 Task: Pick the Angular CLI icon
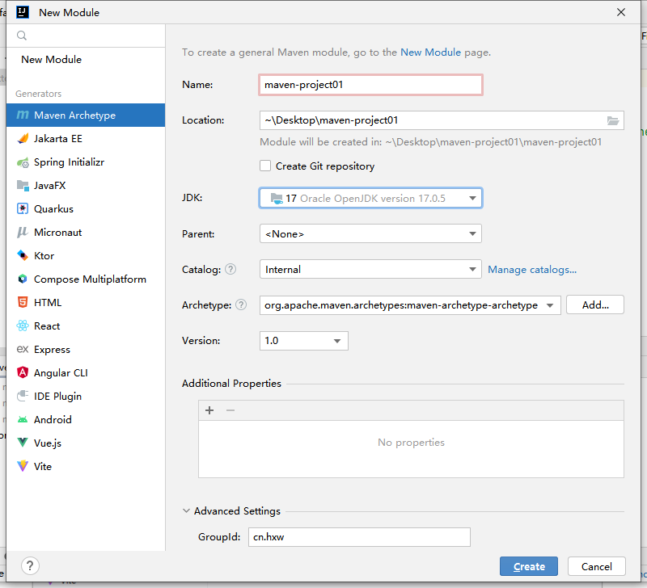click(x=23, y=373)
